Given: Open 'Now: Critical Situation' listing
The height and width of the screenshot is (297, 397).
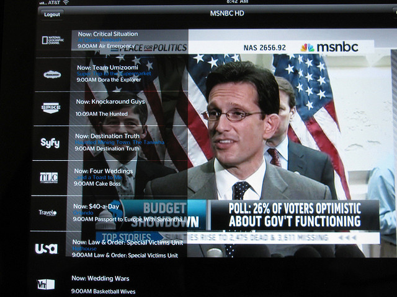Looking at the screenshot, I should click(108, 34).
